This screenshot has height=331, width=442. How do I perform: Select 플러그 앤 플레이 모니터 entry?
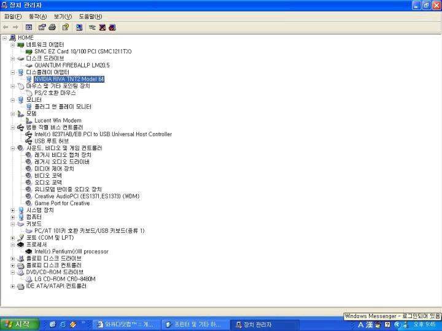63,107
